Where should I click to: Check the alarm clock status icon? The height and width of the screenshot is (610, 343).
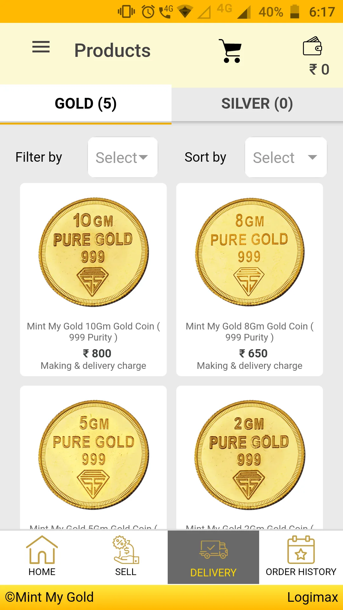[148, 12]
